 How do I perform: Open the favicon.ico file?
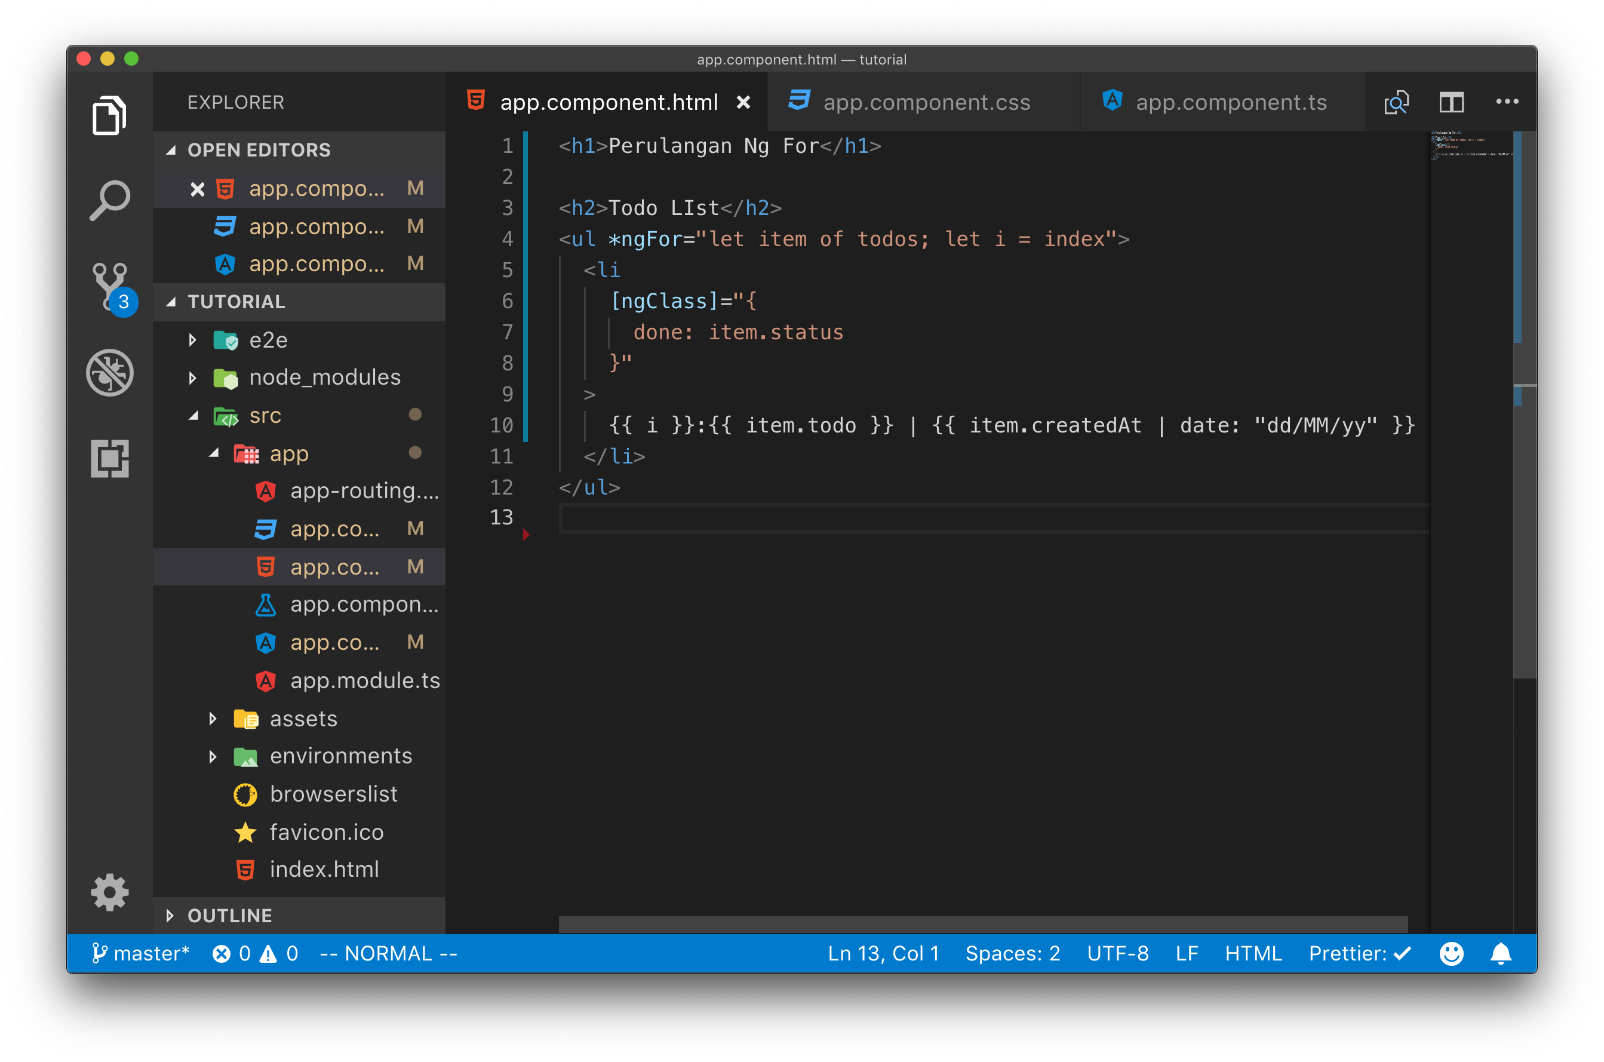[299, 831]
